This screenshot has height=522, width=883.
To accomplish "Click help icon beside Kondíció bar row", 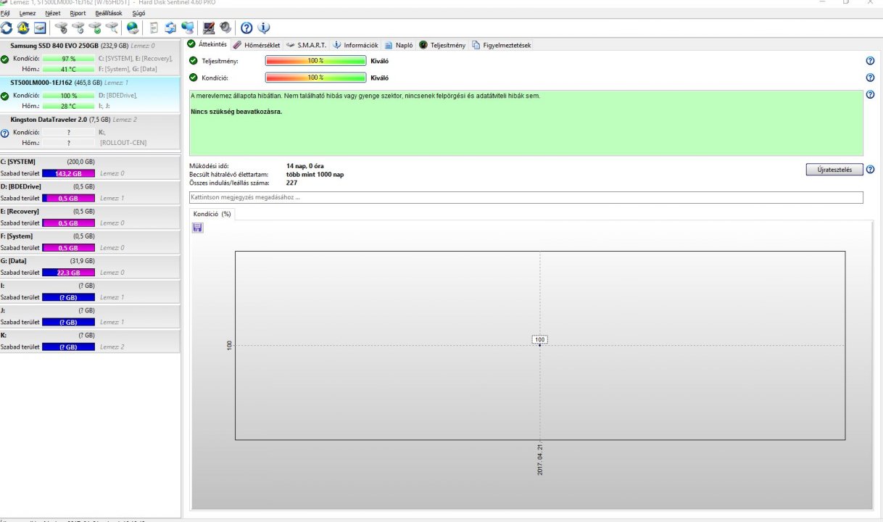I will [x=870, y=78].
